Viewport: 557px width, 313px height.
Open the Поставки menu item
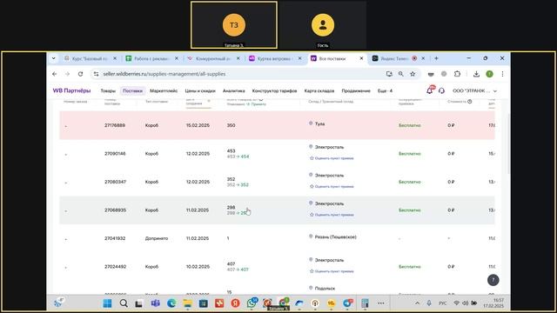(x=132, y=90)
